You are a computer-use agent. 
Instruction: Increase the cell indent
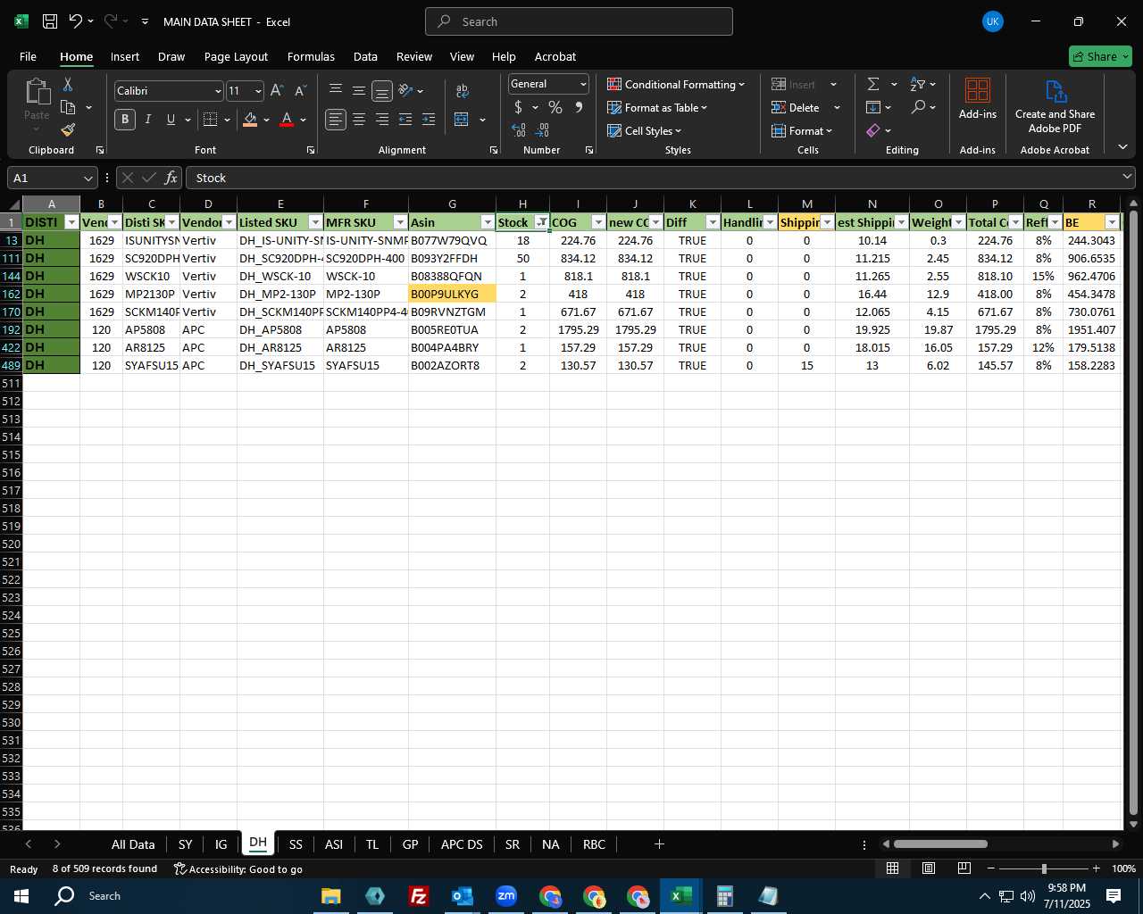pyautogui.click(x=429, y=120)
